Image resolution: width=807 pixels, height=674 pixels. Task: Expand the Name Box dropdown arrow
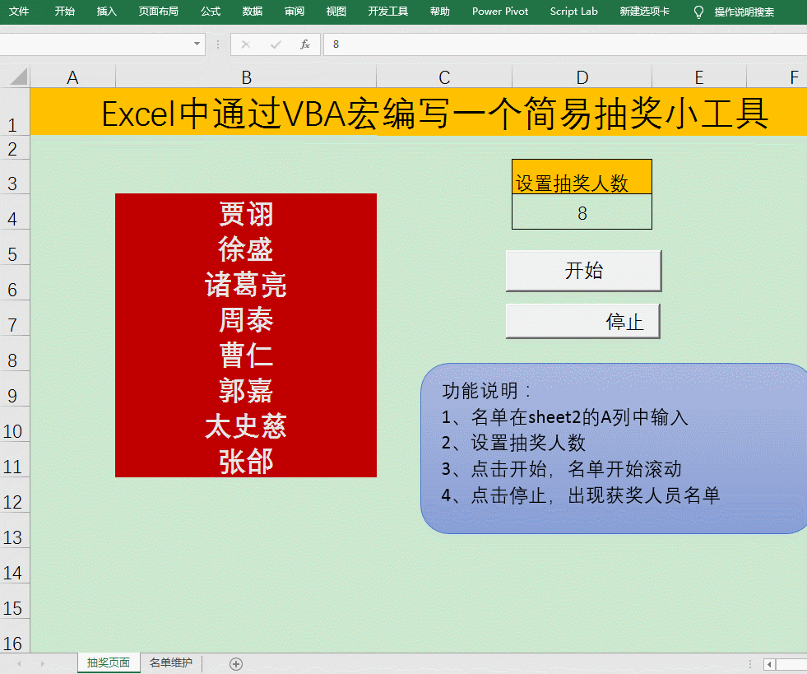pyautogui.click(x=197, y=44)
